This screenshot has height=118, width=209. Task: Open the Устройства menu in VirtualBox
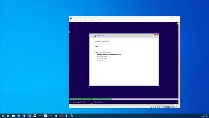[92, 21]
